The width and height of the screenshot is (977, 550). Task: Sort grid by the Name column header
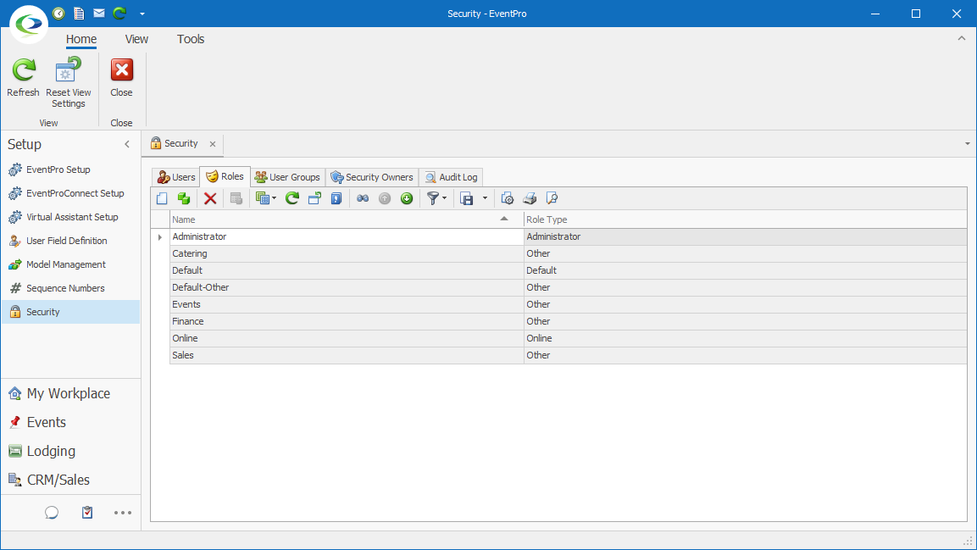pos(347,219)
